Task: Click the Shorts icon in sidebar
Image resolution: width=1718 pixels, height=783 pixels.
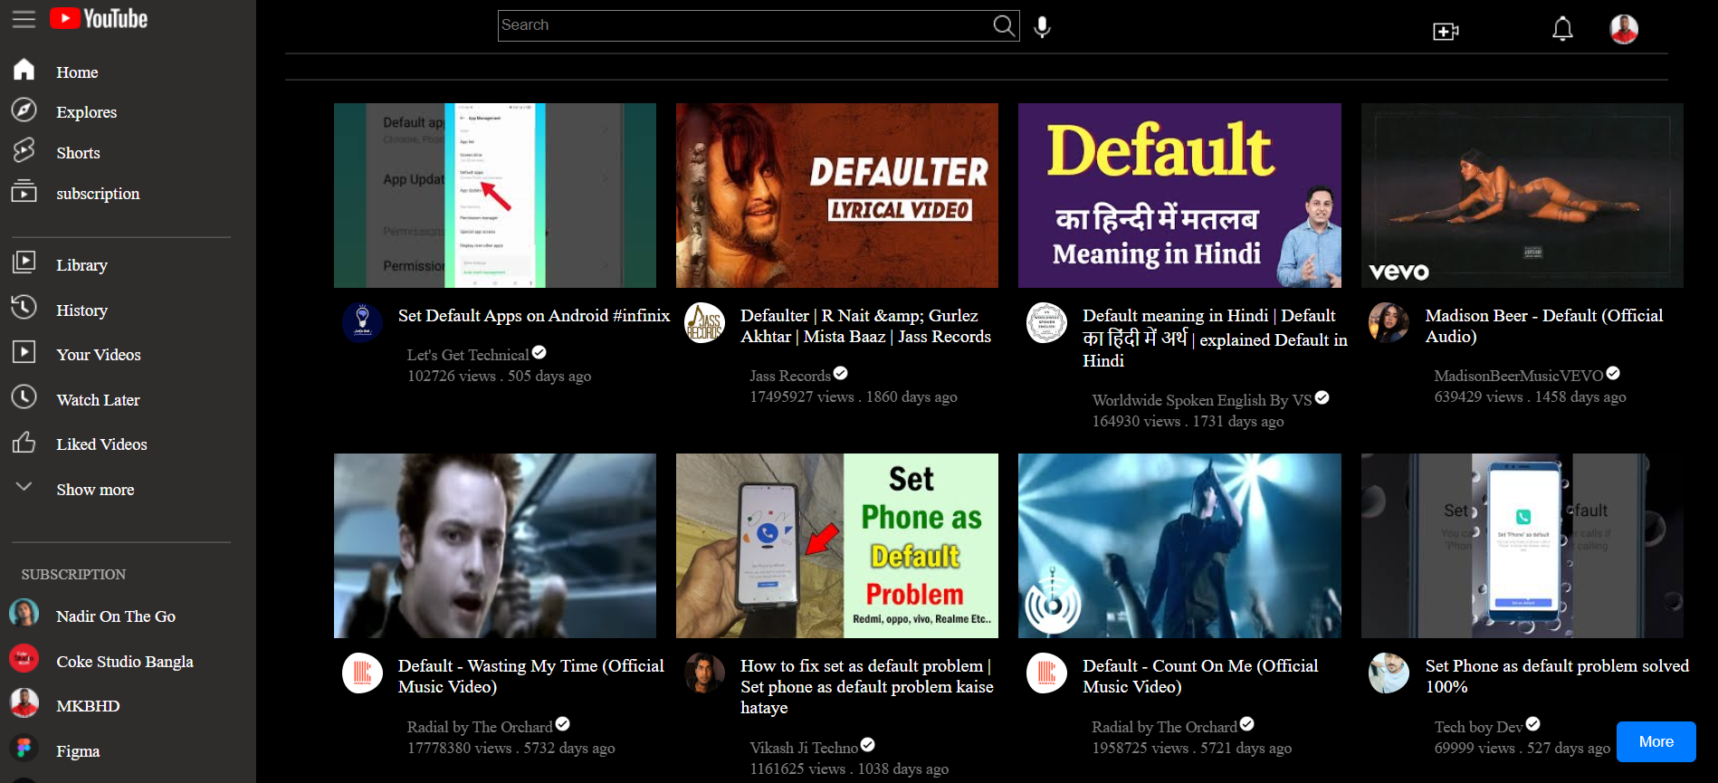Action: tap(24, 149)
